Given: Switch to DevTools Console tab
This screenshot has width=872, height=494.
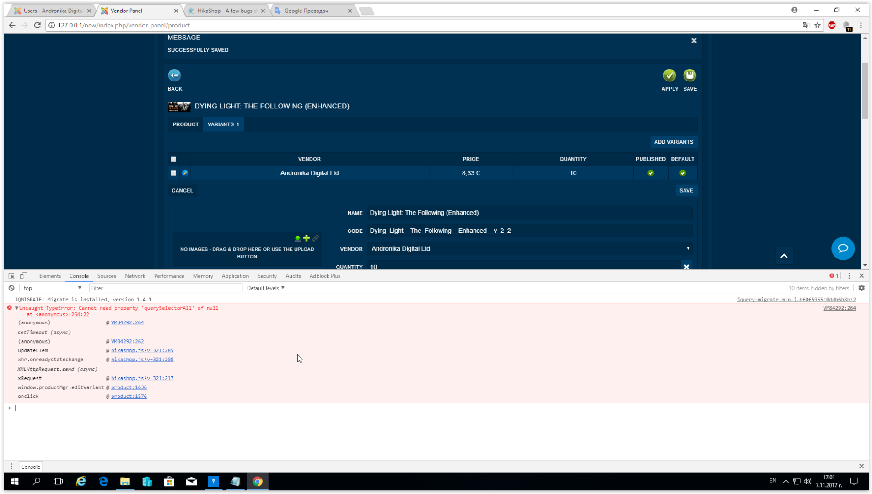Looking at the screenshot, I should tap(79, 276).
